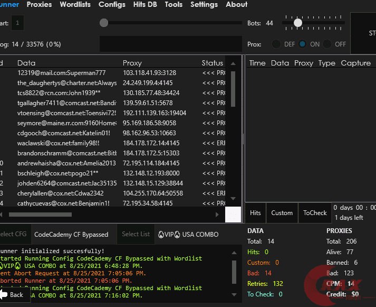Open the Select CFG chooser
Viewport: 376px width, 307px height.
[x=14, y=234]
